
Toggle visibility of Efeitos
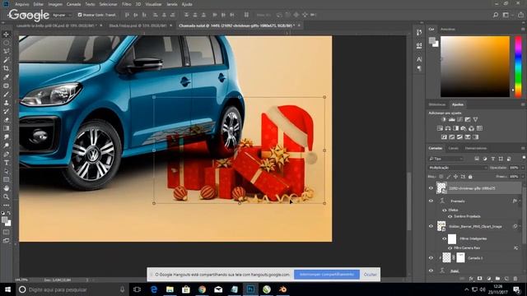click(445, 210)
